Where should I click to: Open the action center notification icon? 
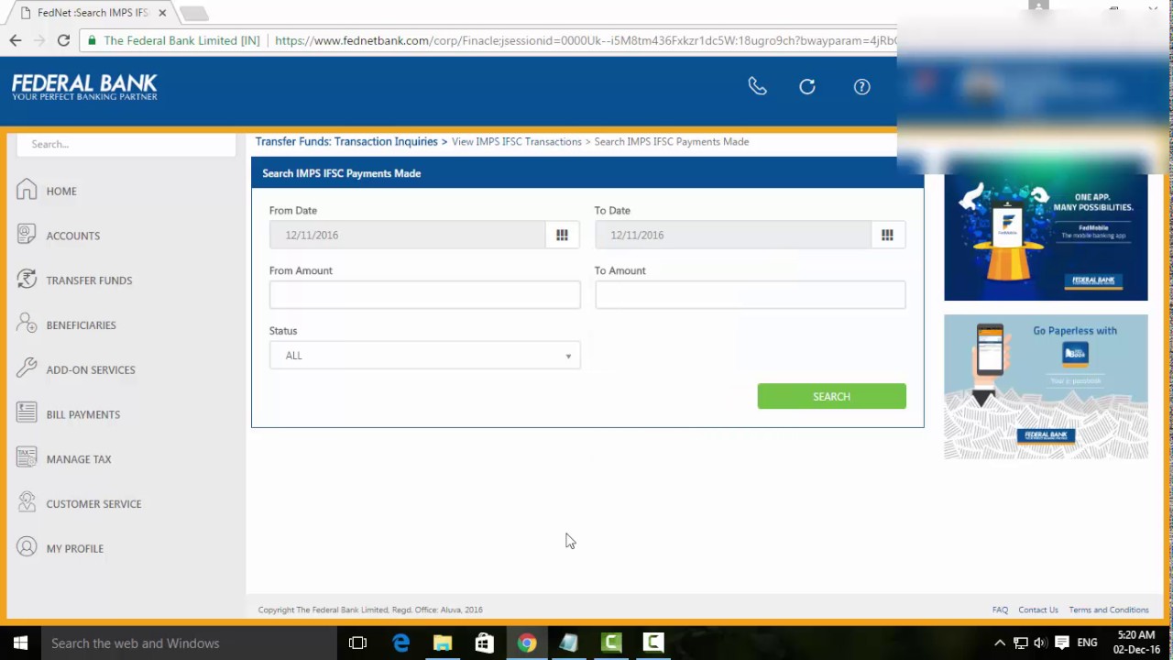[x=1062, y=643]
